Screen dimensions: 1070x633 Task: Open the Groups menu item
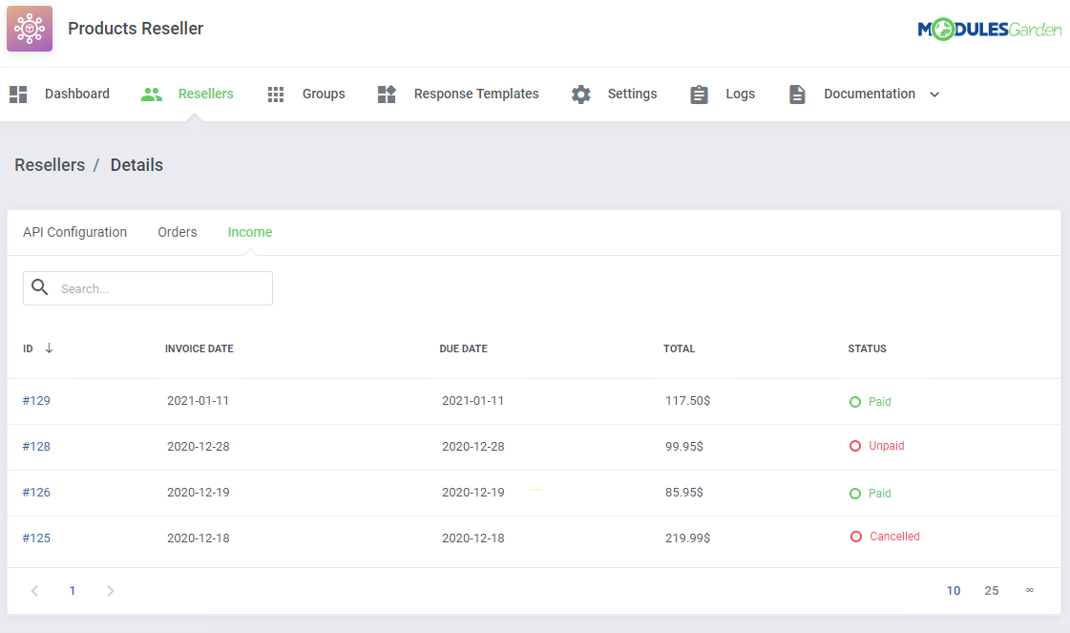(324, 94)
